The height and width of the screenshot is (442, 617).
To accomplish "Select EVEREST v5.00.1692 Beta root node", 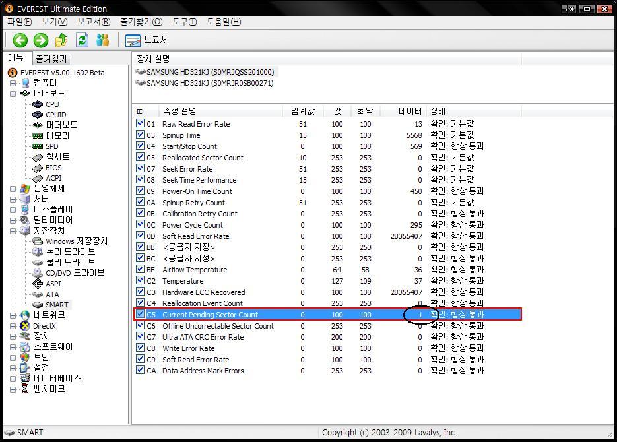I will [62, 73].
